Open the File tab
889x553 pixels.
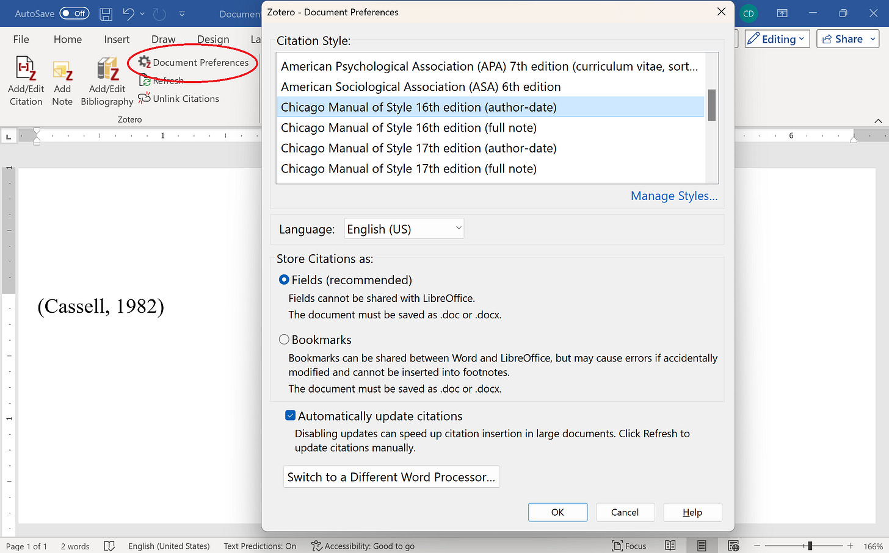click(x=21, y=39)
